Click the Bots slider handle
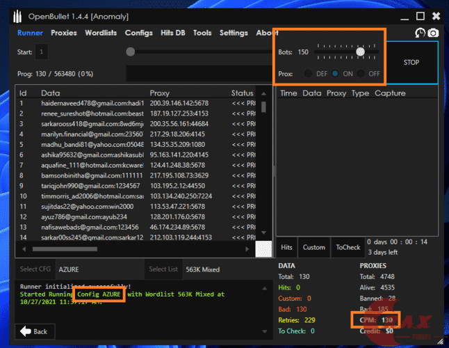 [360, 52]
